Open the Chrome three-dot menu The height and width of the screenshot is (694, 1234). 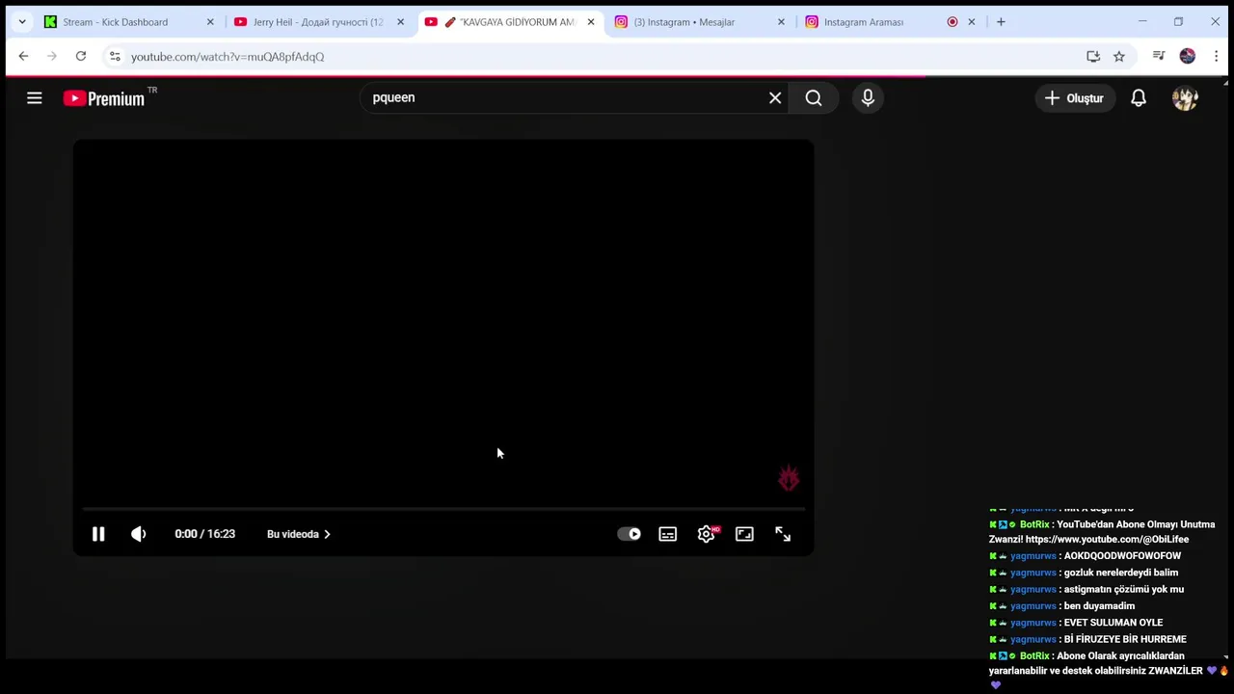pyautogui.click(x=1217, y=57)
